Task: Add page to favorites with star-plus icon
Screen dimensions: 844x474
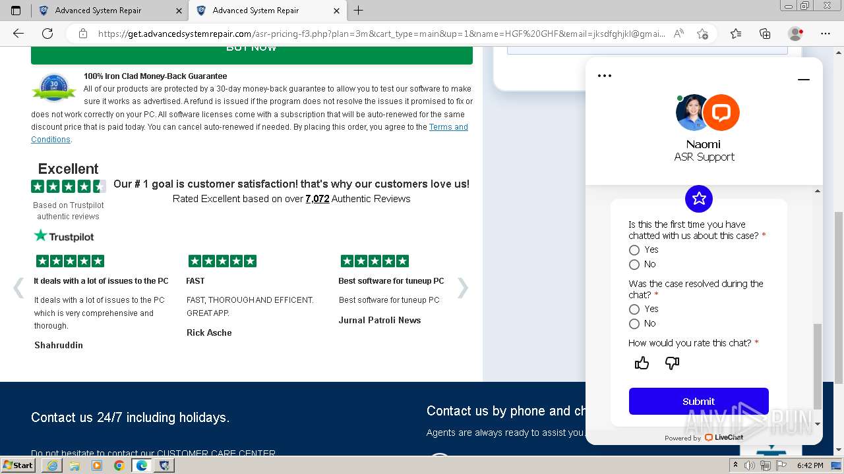Action: tap(702, 34)
